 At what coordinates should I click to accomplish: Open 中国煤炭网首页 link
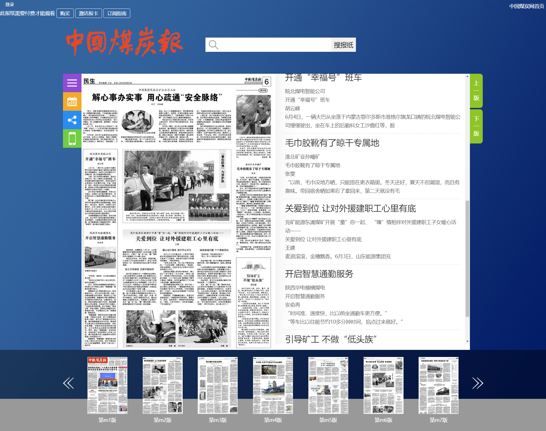point(527,6)
